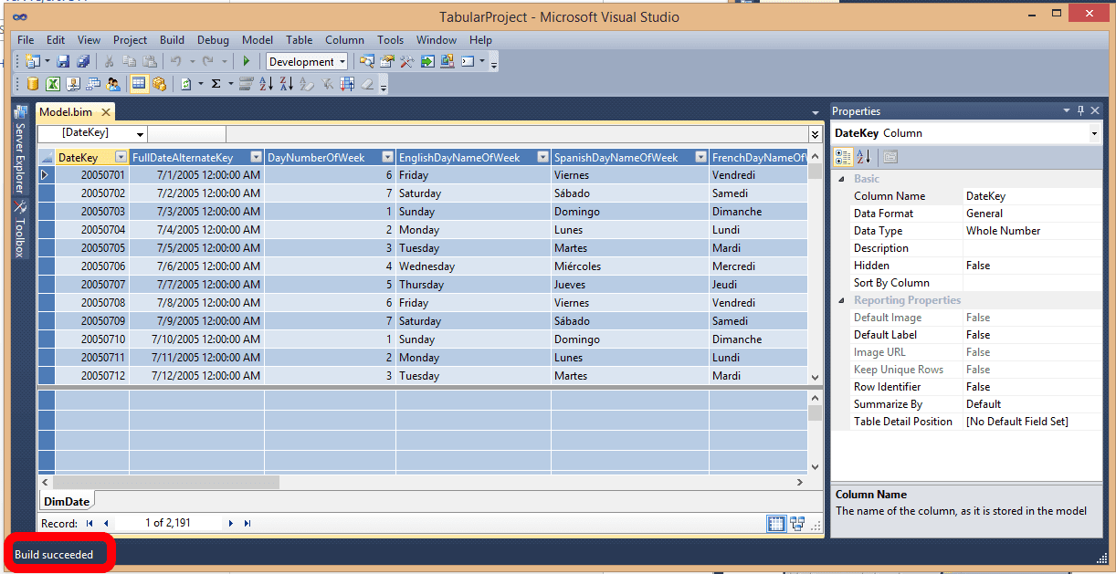
Task: Open the Table menu
Action: 299,40
